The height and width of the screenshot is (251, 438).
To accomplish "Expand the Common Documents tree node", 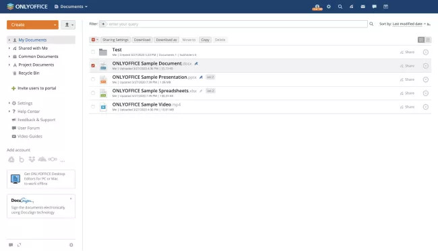I will point(9,57).
